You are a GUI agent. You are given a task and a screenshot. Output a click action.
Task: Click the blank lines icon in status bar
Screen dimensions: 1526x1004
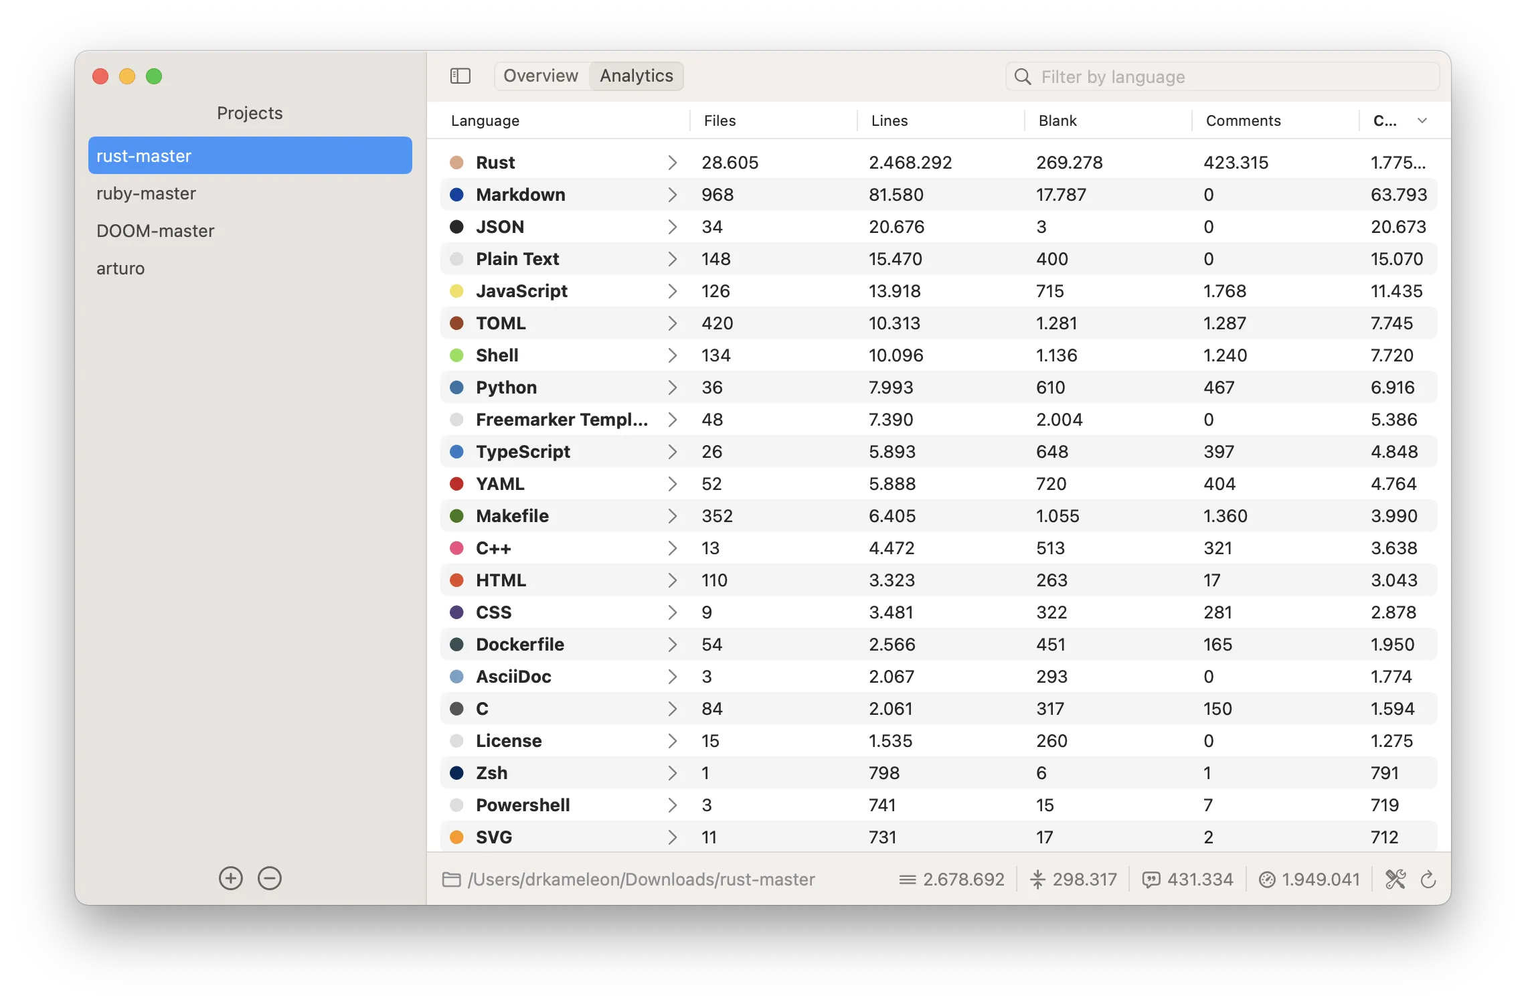1037,880
